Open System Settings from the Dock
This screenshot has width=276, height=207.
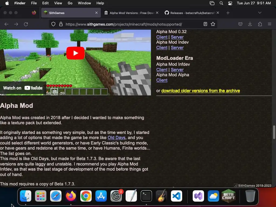click(x=116, y=196)
